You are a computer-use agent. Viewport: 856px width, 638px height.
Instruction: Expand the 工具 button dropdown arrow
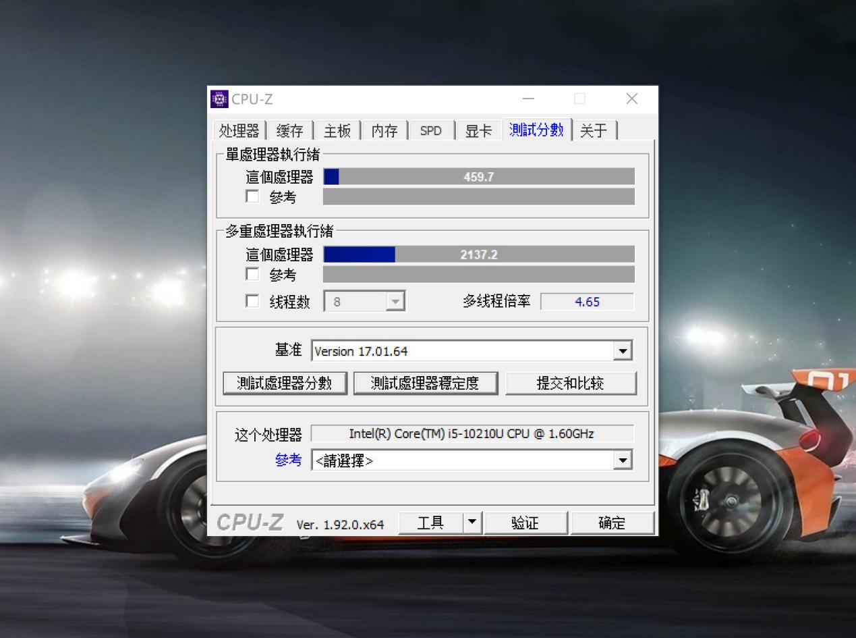point(472,522)
